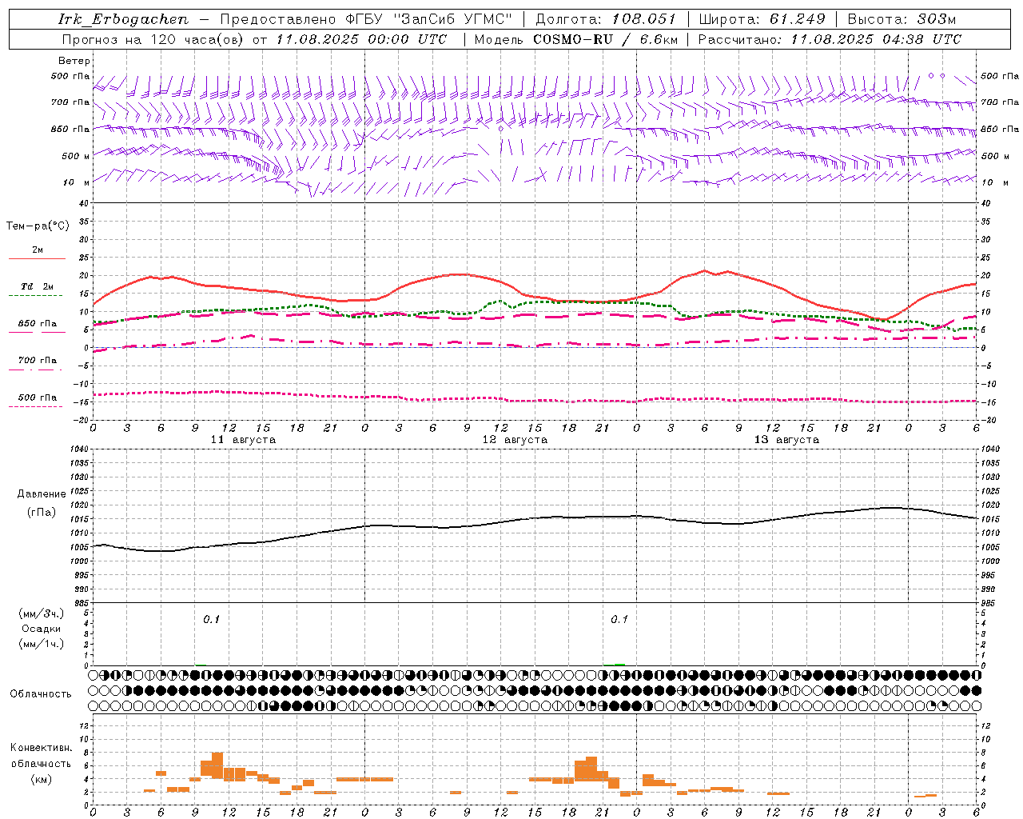Click the '13 августа' date label

[x=786, y=440]
